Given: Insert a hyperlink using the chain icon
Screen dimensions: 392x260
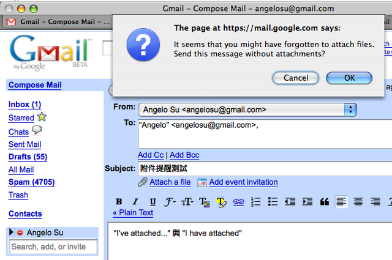Looking at the screenshot, I should 238,201.
